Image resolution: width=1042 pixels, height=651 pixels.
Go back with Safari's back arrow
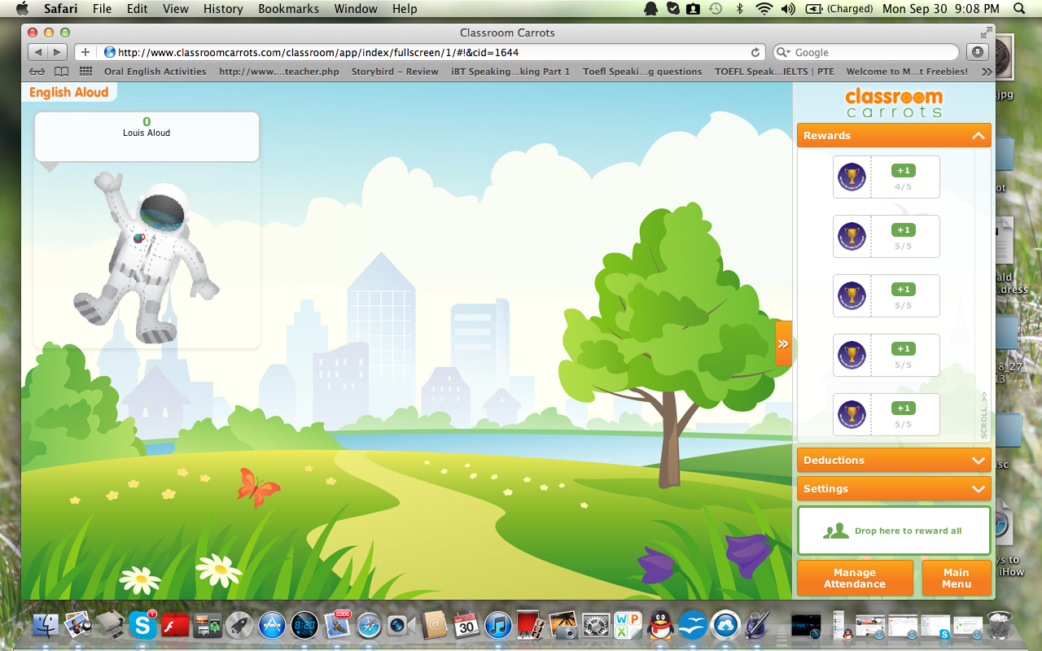pos(37,52)
